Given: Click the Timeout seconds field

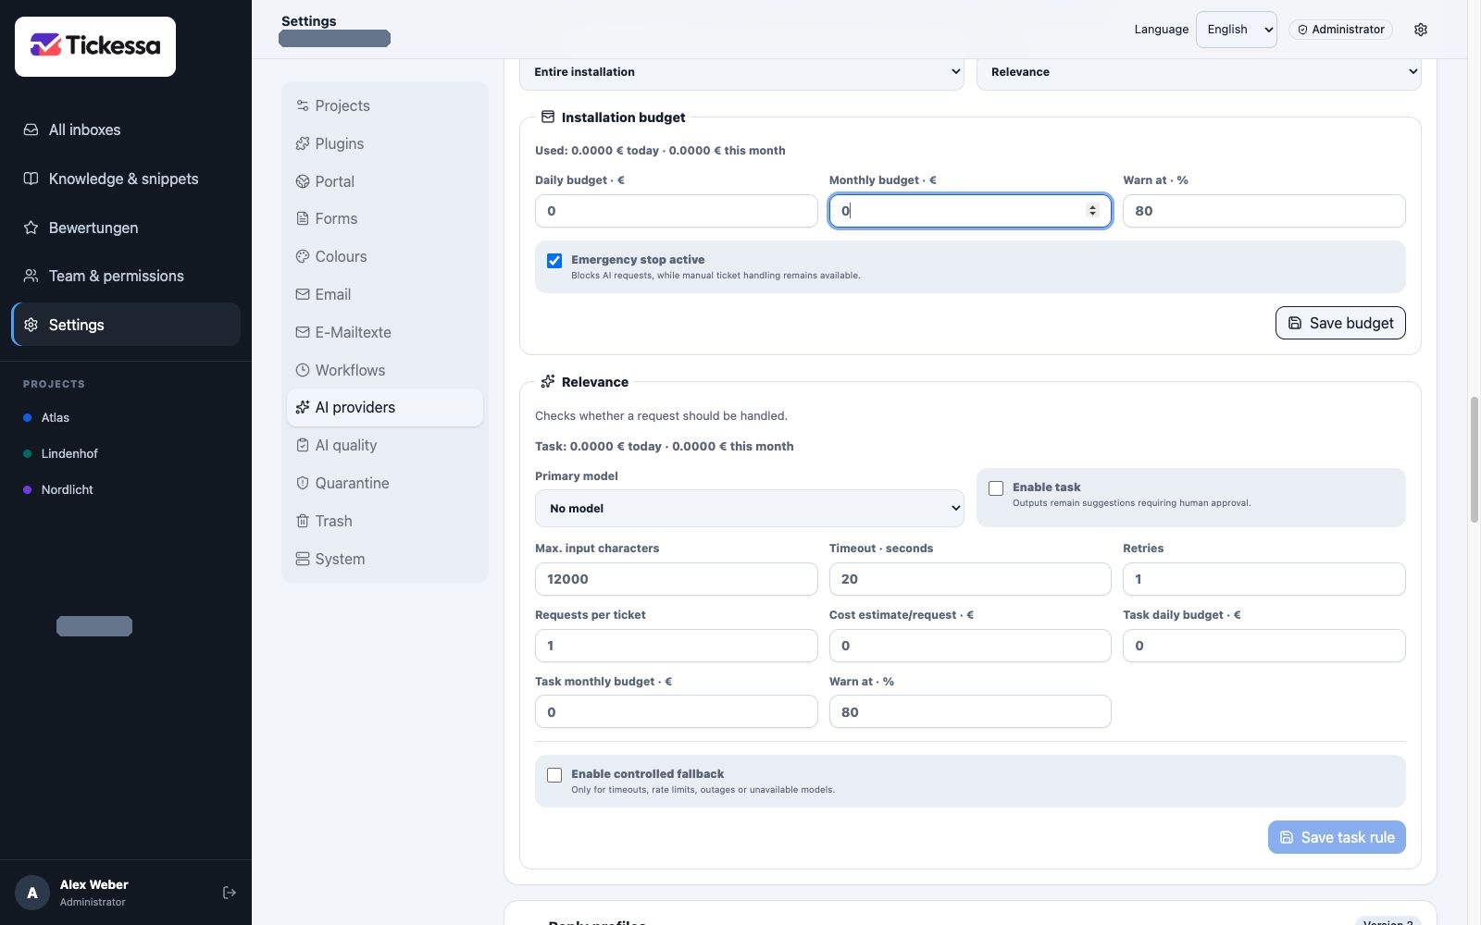Looking at the screenshot, I should click(970, 579).
